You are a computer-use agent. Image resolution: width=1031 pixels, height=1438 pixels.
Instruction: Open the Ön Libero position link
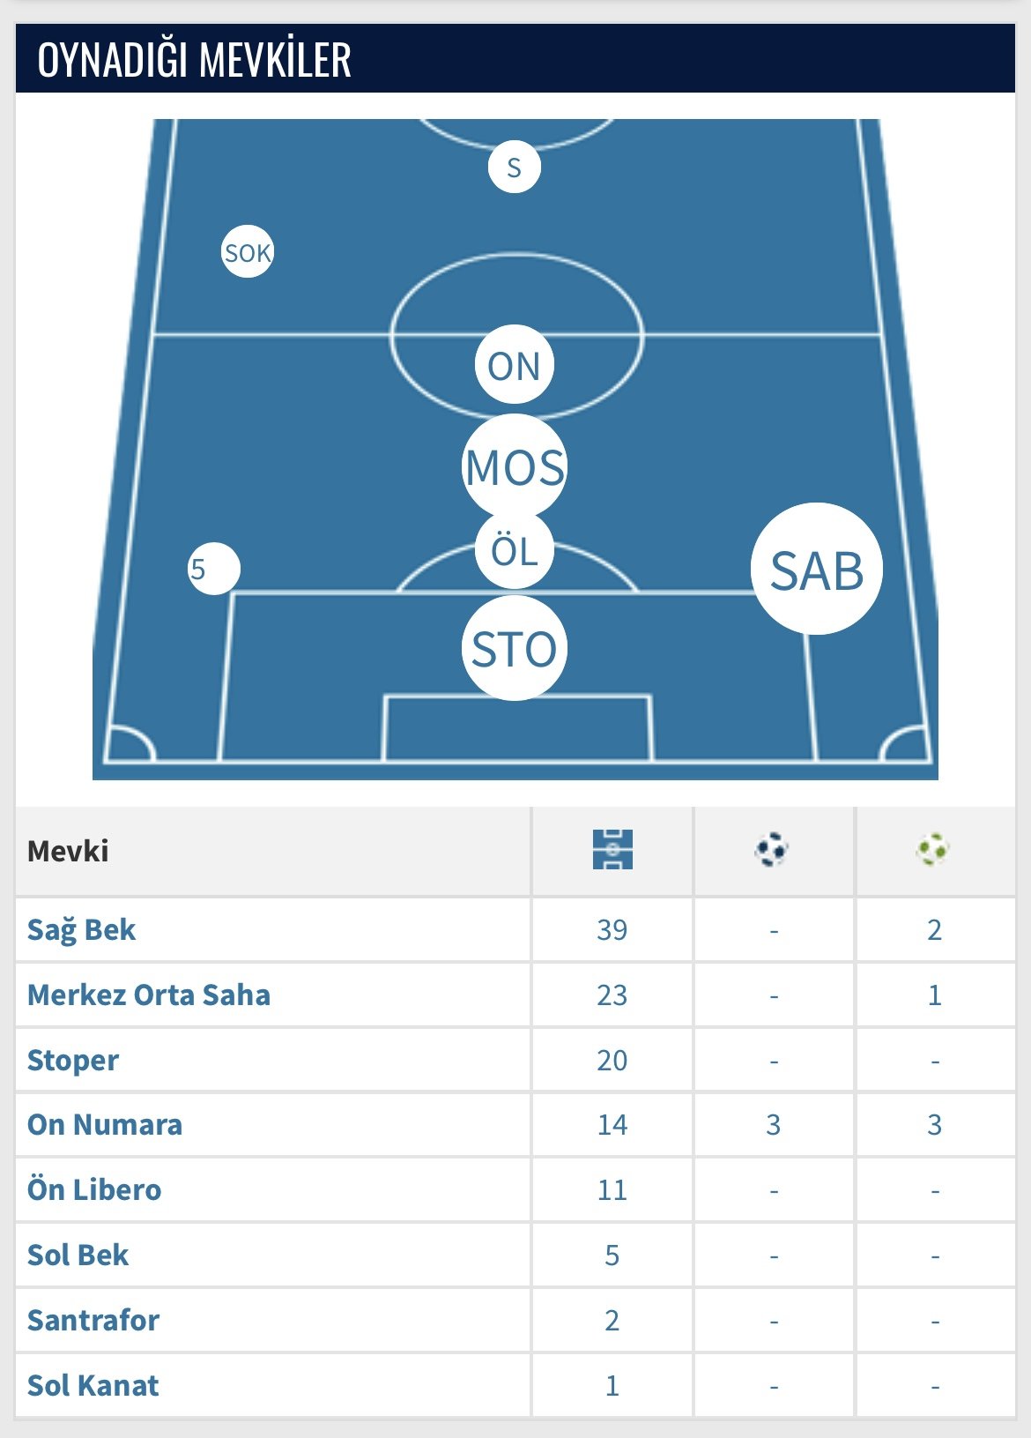[x=94, y=1189]
